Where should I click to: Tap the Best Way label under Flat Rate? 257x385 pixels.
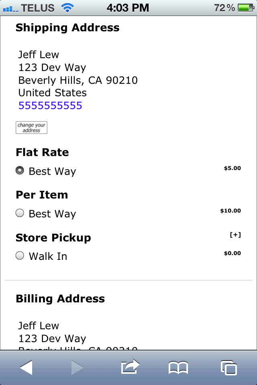tap(52, 171)
